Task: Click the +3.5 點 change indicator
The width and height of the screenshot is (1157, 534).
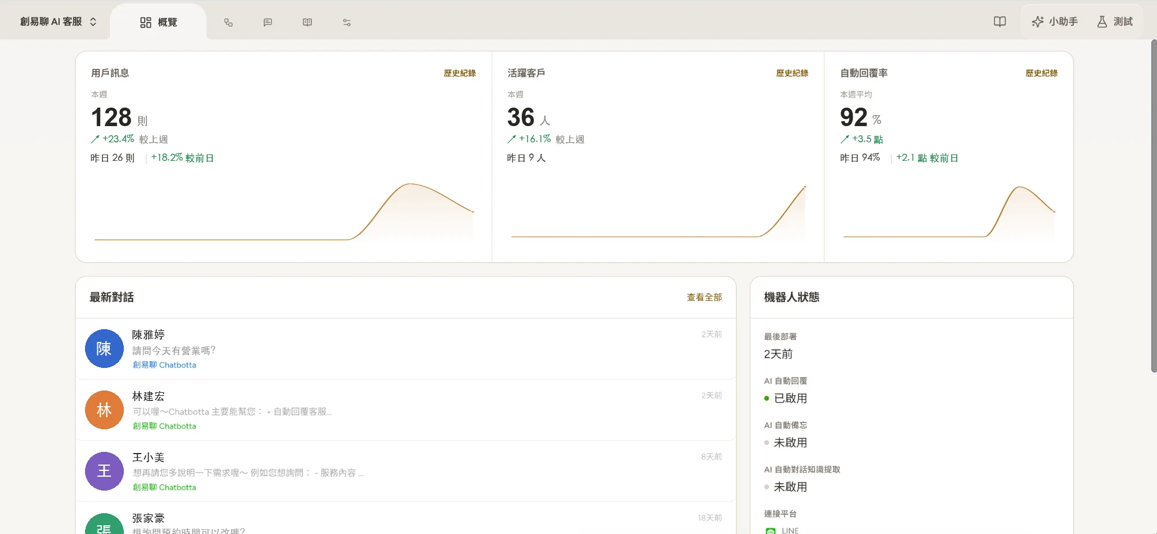Action: (861, 139)
